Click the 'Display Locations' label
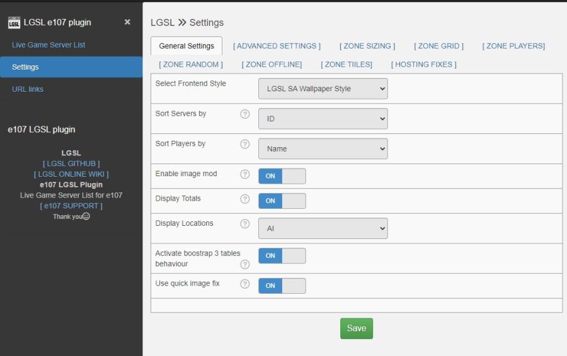The image size is (567, 356). tap(185, 223)
